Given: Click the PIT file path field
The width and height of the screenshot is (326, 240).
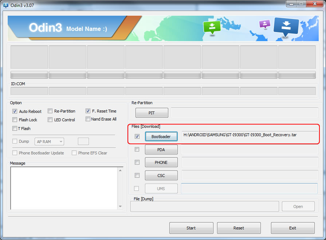Looking at the screenshot, I should 244,113.
